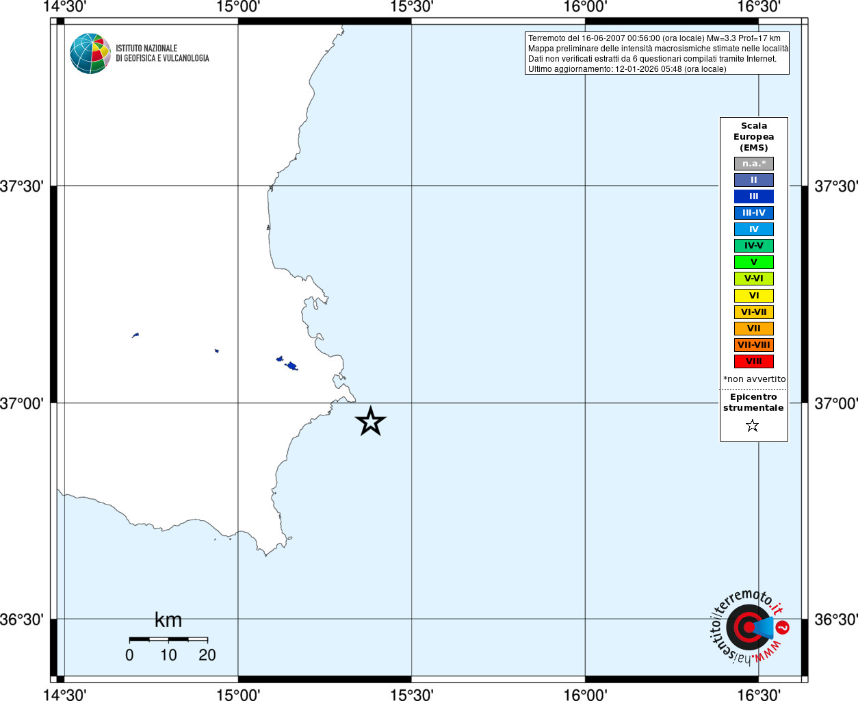Click the largest blue intensity marker on land
The width and height of the screenshot is (858, 701).
coord(291,366)
